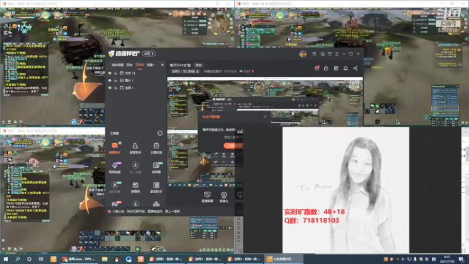Switch to the 我的场景 tab

(118, 65)
